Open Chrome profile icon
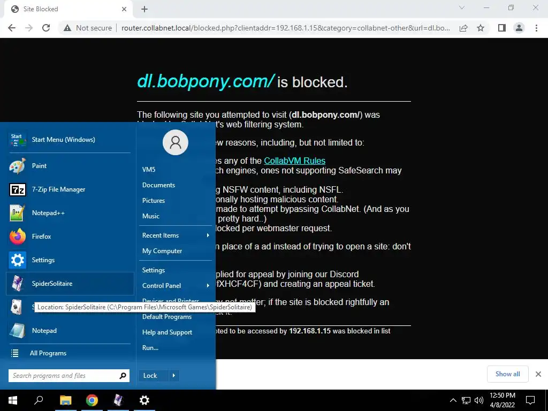 pos(519,28)
